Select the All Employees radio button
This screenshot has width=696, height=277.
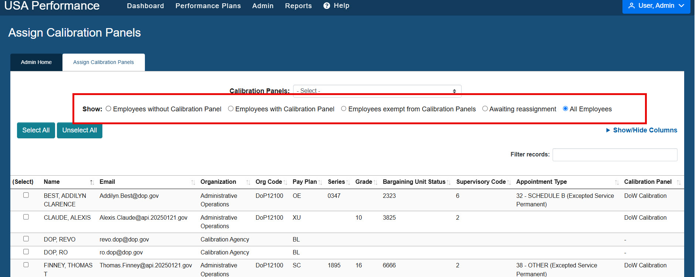[565, 109]
